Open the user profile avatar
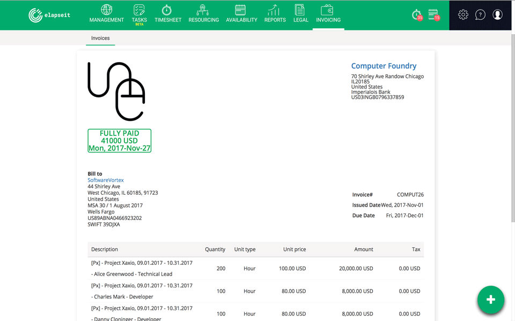The image size is (515, 321). [x=498, y=14]
